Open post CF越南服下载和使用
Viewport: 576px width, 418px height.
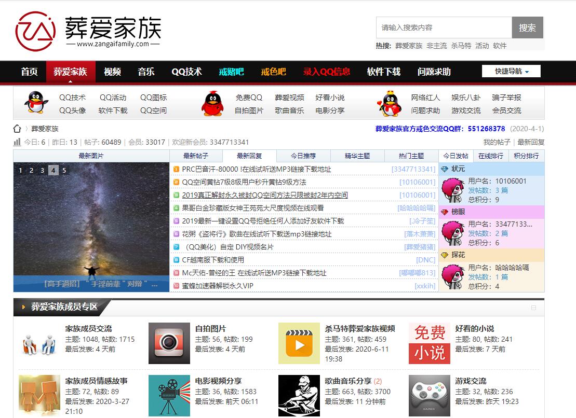[x=213, y=260]
